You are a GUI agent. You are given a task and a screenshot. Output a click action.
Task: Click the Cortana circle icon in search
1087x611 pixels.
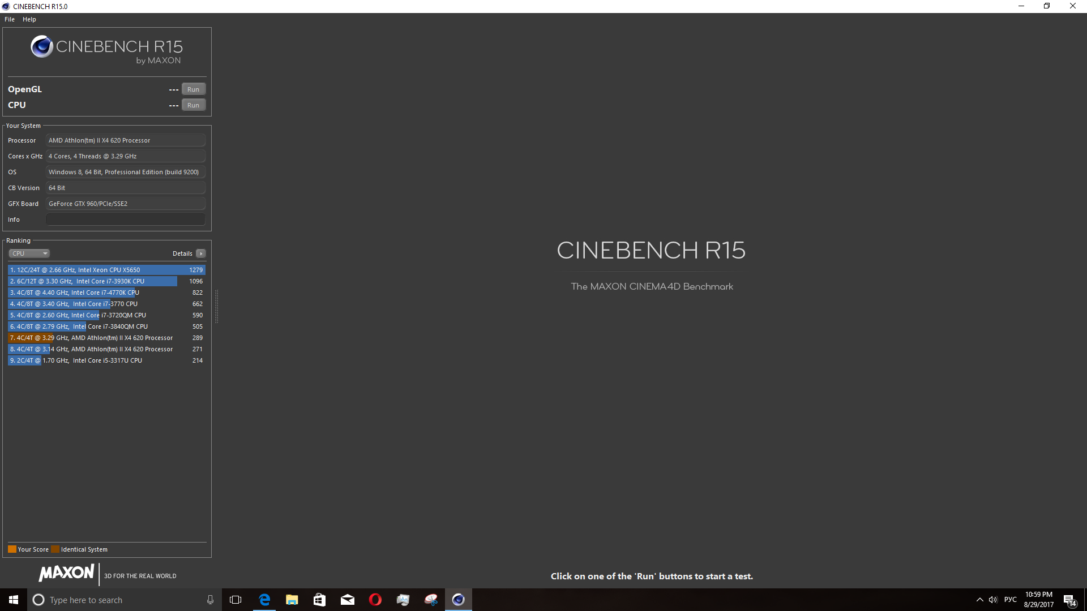click(38, 600)
